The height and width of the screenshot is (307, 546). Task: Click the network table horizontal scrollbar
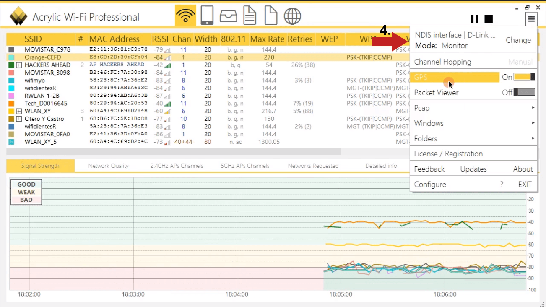pos(174,151)
